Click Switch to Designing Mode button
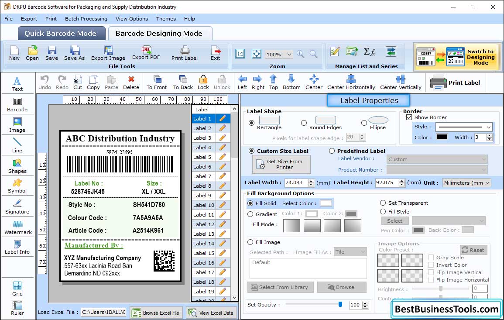The width and height of the screenshot is (504, 320). click(457, 57)
